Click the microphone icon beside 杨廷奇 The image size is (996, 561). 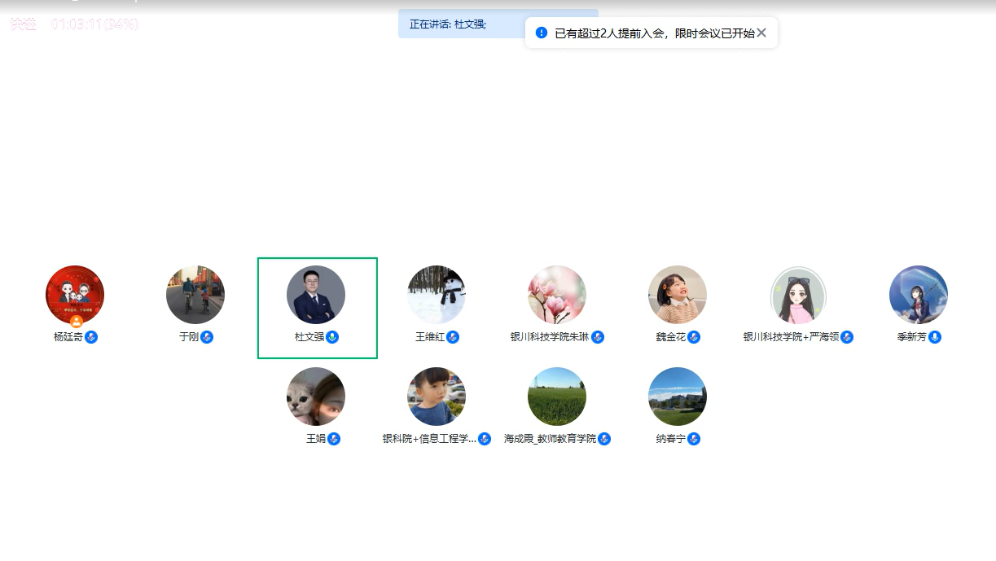91,337
